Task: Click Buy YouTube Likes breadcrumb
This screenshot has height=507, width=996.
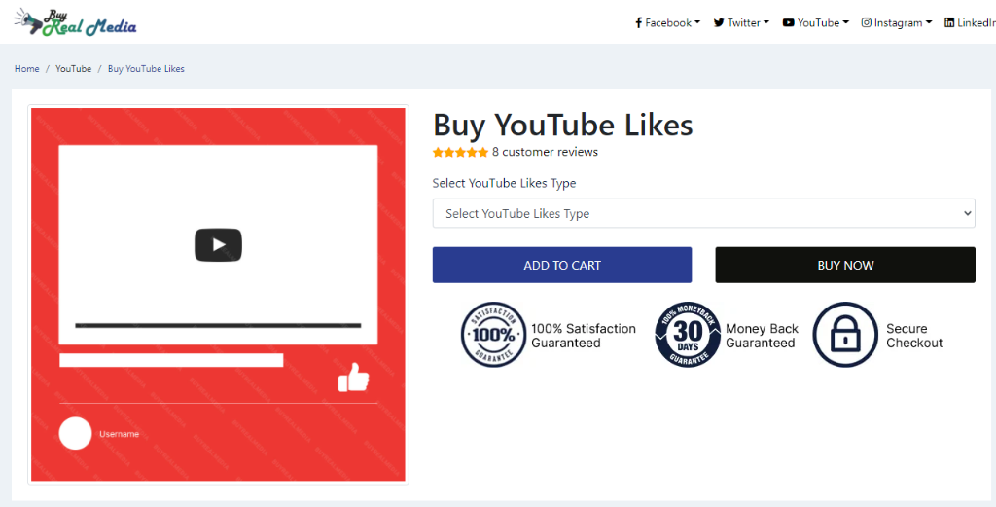Action: pos(146,69)
